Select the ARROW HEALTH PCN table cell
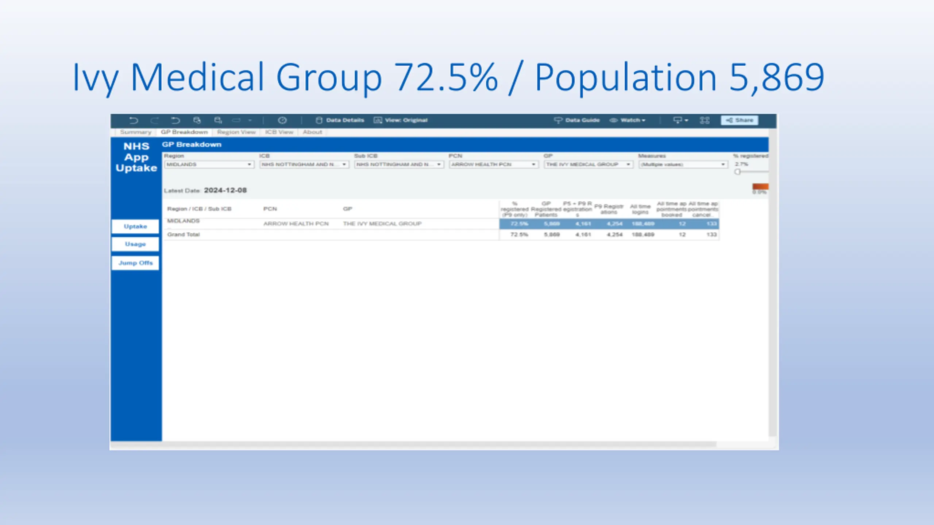The height and width of the screenshot is (525, 934). [296, 223]
